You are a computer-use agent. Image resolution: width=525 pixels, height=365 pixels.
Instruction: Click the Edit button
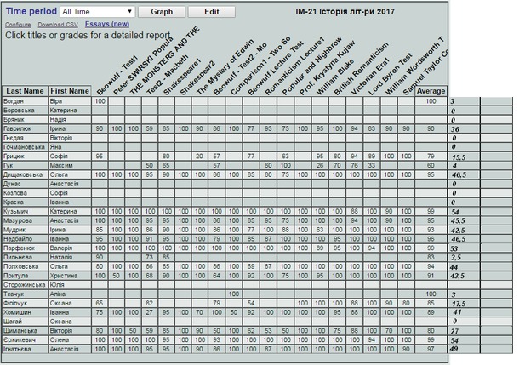tap(212, 12)
